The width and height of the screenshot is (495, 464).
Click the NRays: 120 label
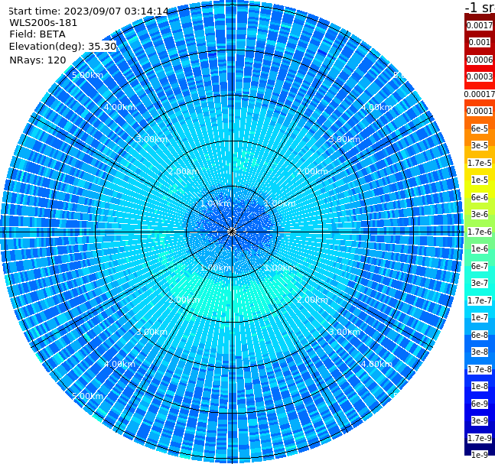37,60
